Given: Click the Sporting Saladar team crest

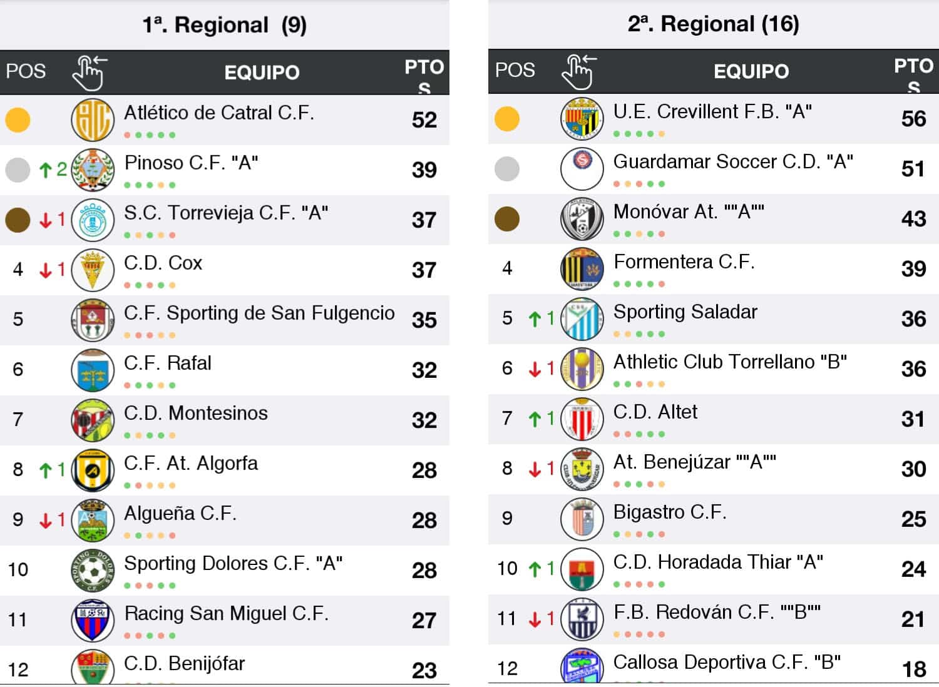Looking at the screenshot, I should coord(582,318).
